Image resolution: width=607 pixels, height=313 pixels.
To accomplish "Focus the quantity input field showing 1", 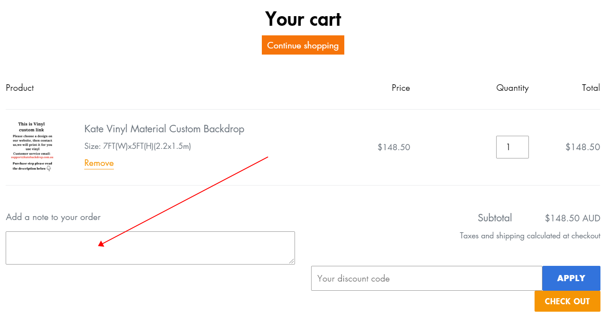I will pos(512,147).
